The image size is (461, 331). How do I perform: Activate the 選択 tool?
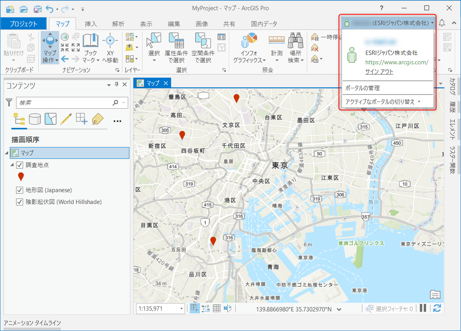click(154, 47)
